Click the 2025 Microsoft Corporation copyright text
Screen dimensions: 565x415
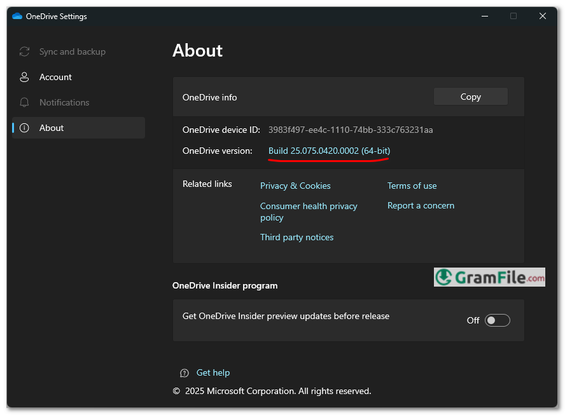click(x=272, y=391)
